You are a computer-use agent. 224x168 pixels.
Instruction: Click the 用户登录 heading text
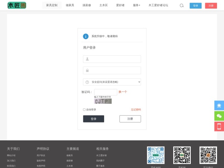[89, 47]
